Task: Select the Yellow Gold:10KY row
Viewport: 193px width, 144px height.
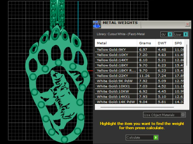Action: pyautogui.click(x=139, y=55)
